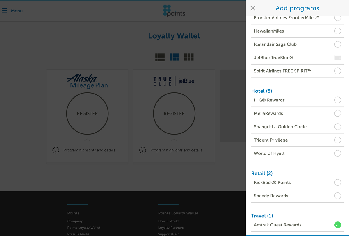Register for Alaska Mileage Plan

point(87,113)
